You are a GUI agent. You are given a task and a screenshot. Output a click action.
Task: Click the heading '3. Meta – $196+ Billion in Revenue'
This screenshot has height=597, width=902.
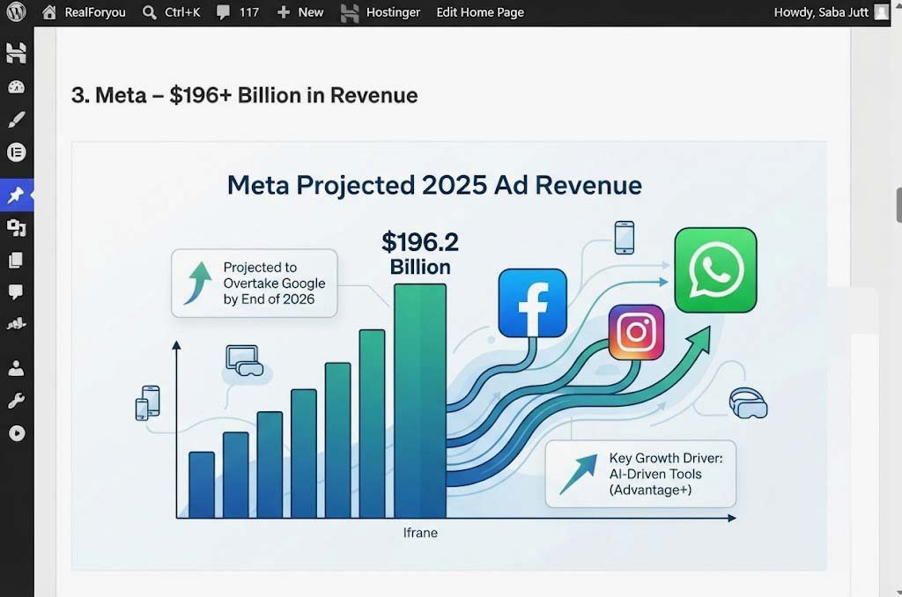(245, 95)
